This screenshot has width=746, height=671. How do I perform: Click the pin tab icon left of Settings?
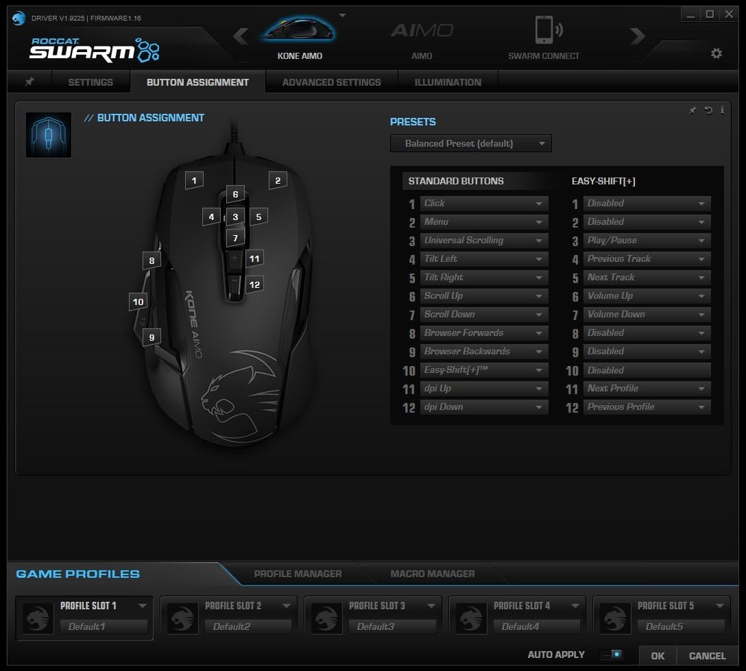[29, 82]
